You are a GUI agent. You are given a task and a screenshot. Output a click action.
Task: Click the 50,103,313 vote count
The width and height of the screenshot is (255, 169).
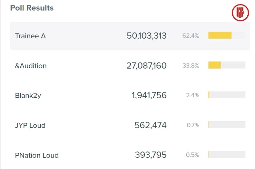coord(147,36)
